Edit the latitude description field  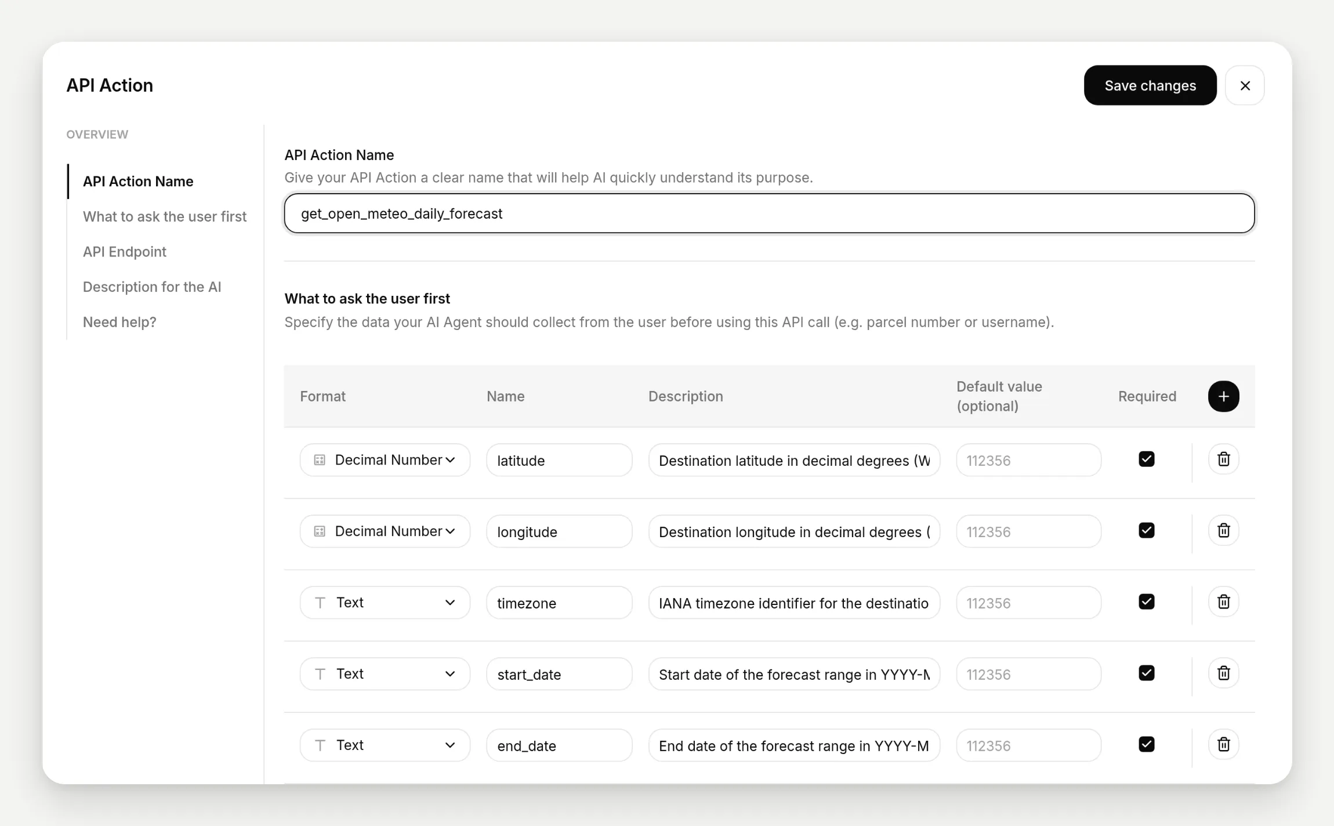pos(794,460)
